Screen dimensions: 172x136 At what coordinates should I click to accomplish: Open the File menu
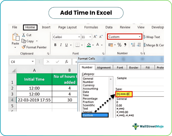tap(14, 27)
